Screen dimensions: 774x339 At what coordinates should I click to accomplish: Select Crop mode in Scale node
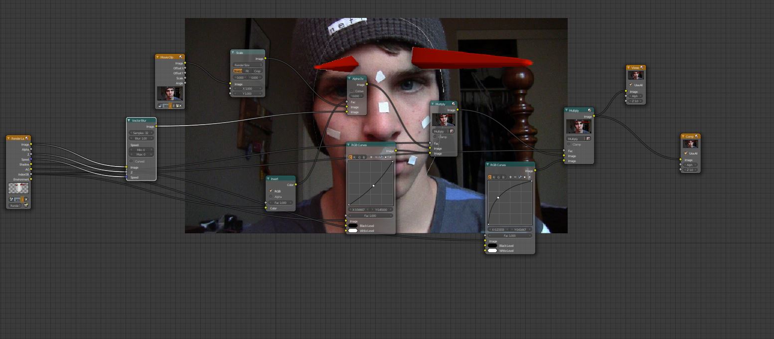[x=257, y=71]
